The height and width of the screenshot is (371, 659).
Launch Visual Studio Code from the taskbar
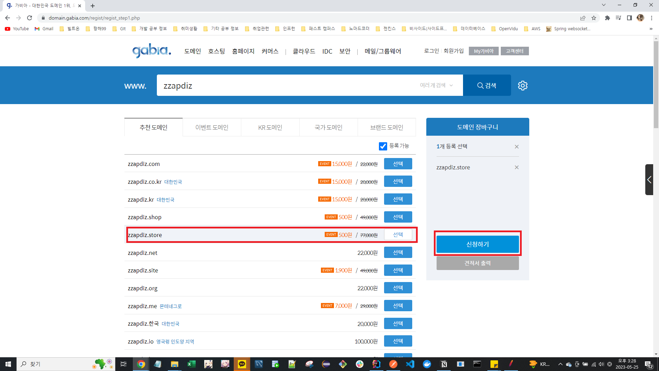(x=410, y=364)
